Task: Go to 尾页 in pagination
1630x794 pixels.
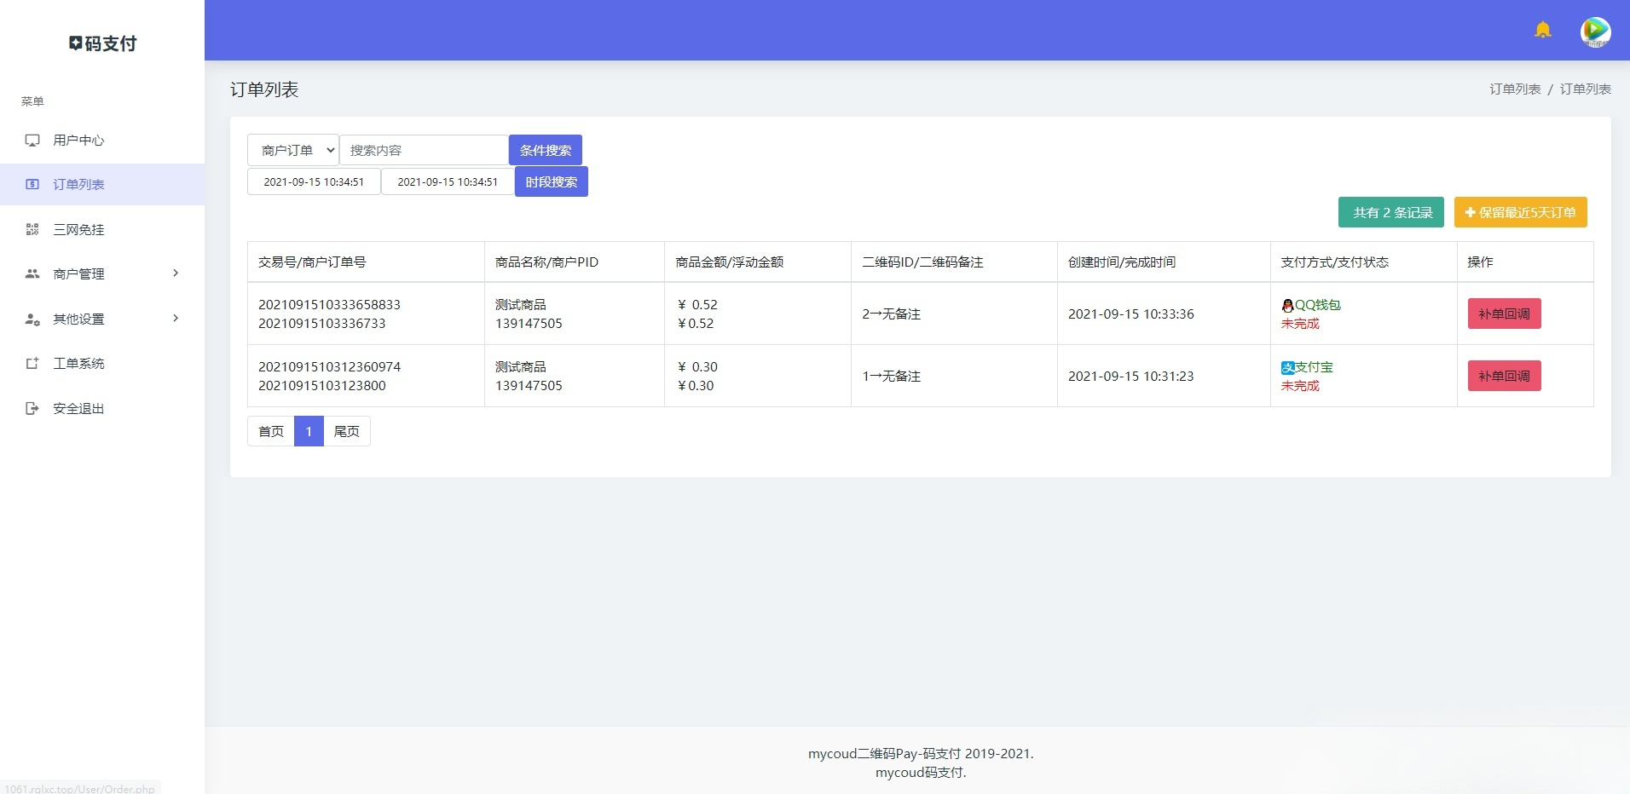Action: point(346,431)
